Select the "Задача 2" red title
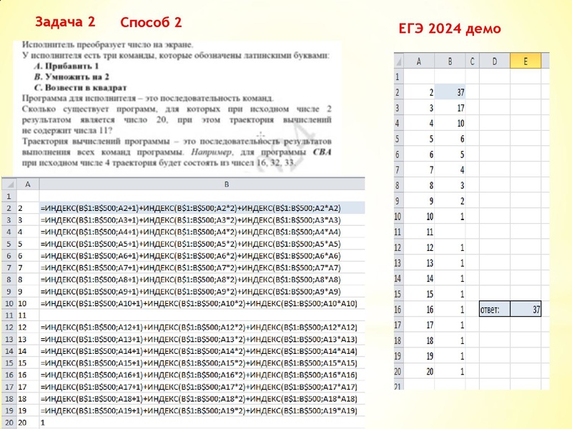 (63, 22)
